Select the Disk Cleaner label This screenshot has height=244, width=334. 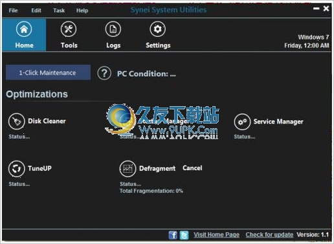point(47,121)
